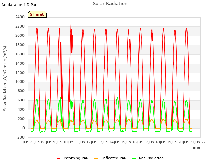Click the red Incoming PAR legend swatch
The image size is (221, 165).
click(x=58, y=159)
